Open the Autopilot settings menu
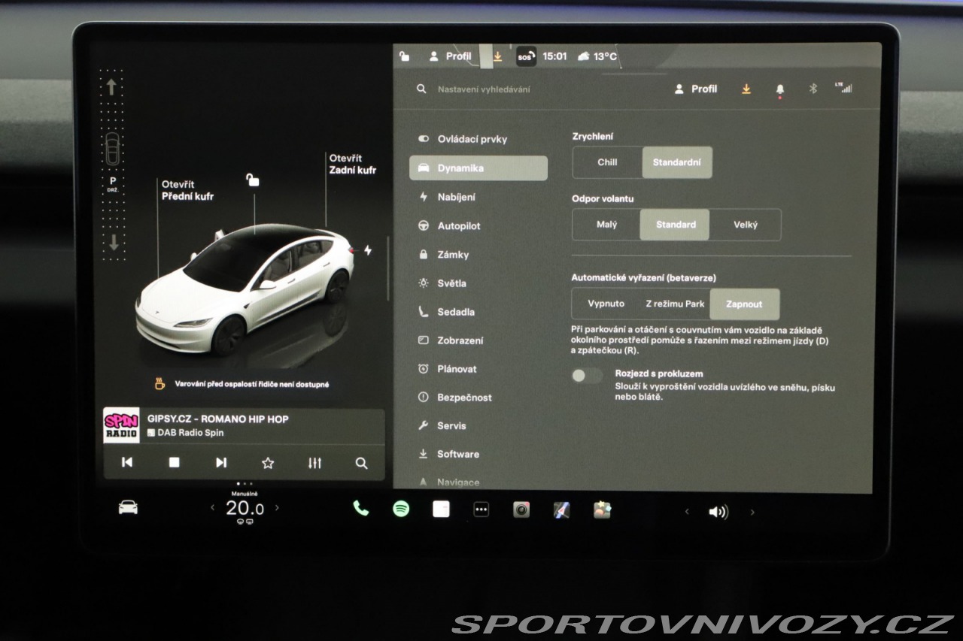Image resolution: width=963 pixels, height=641 pixels. click(x=458, y=226)
